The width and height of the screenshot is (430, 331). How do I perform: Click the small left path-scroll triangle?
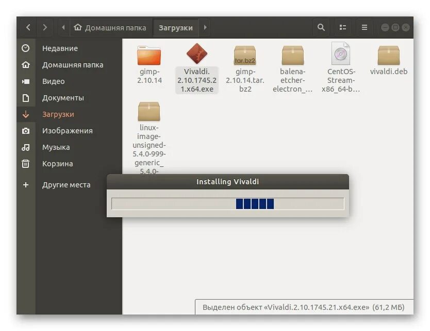(63, 27)
